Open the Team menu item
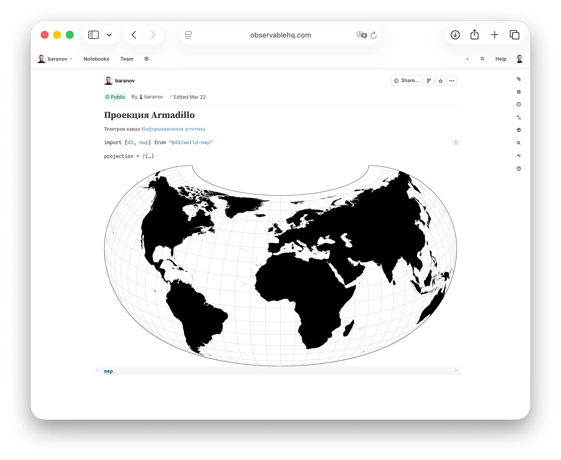The width and height of the screenshot is (561, 460). coord(127,59)
